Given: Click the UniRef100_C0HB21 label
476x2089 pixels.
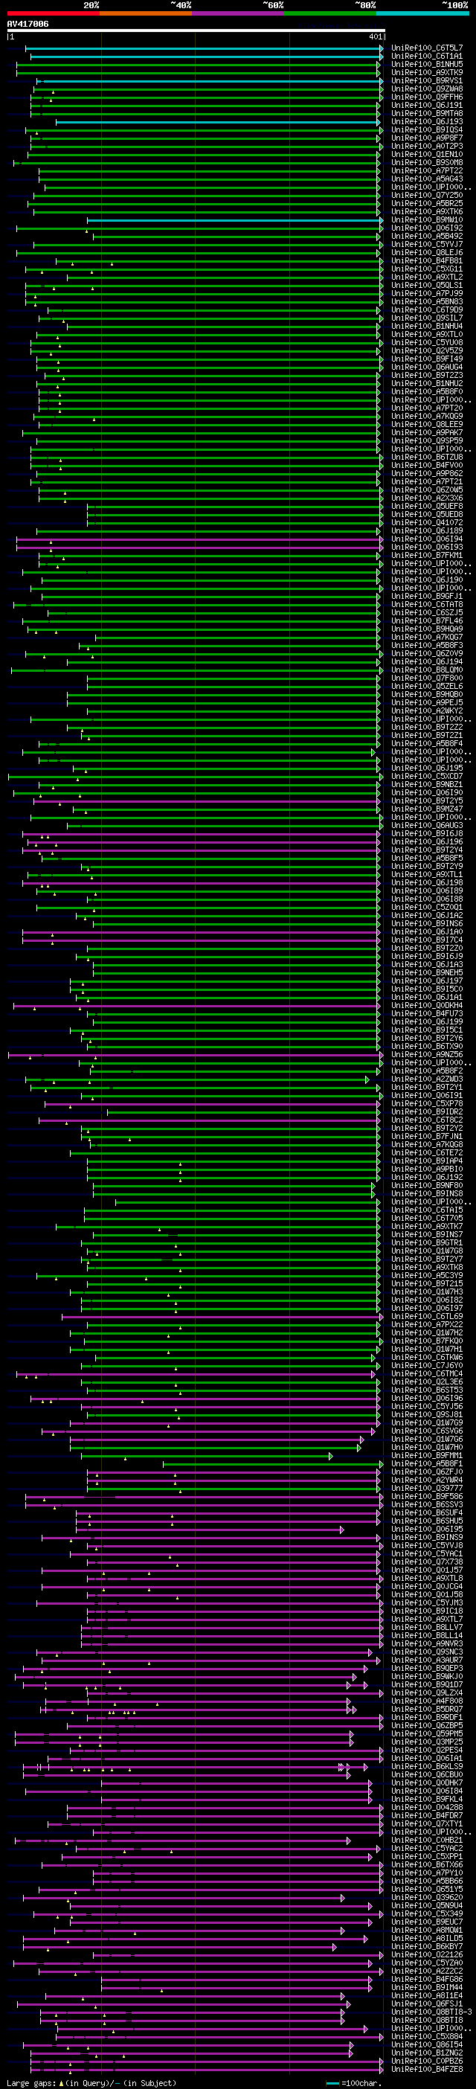Looking at the screenshot, I should (x=428, y=1840).
